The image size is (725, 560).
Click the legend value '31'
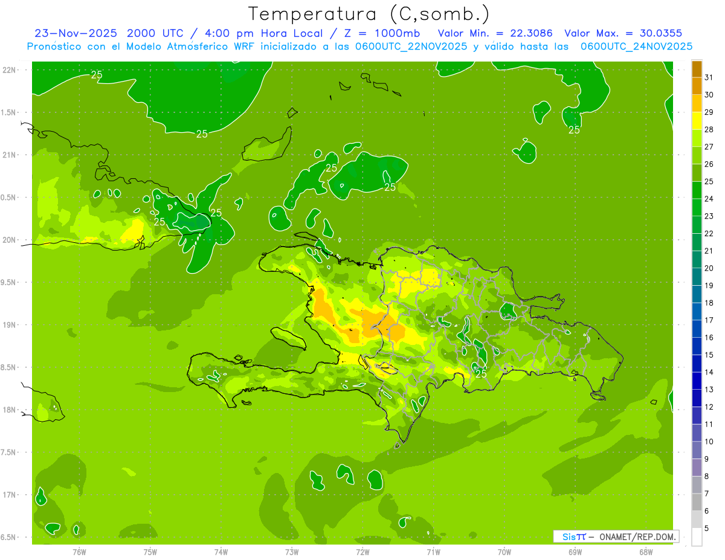tap(709, 77)
